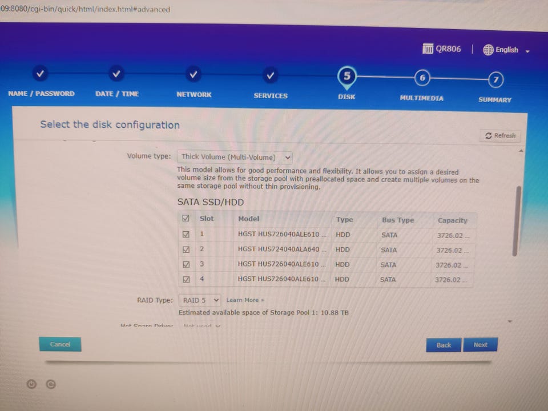548x411 pixels.
Task: Click the QR806 device model icon
Action: click(x=428, y=49)
